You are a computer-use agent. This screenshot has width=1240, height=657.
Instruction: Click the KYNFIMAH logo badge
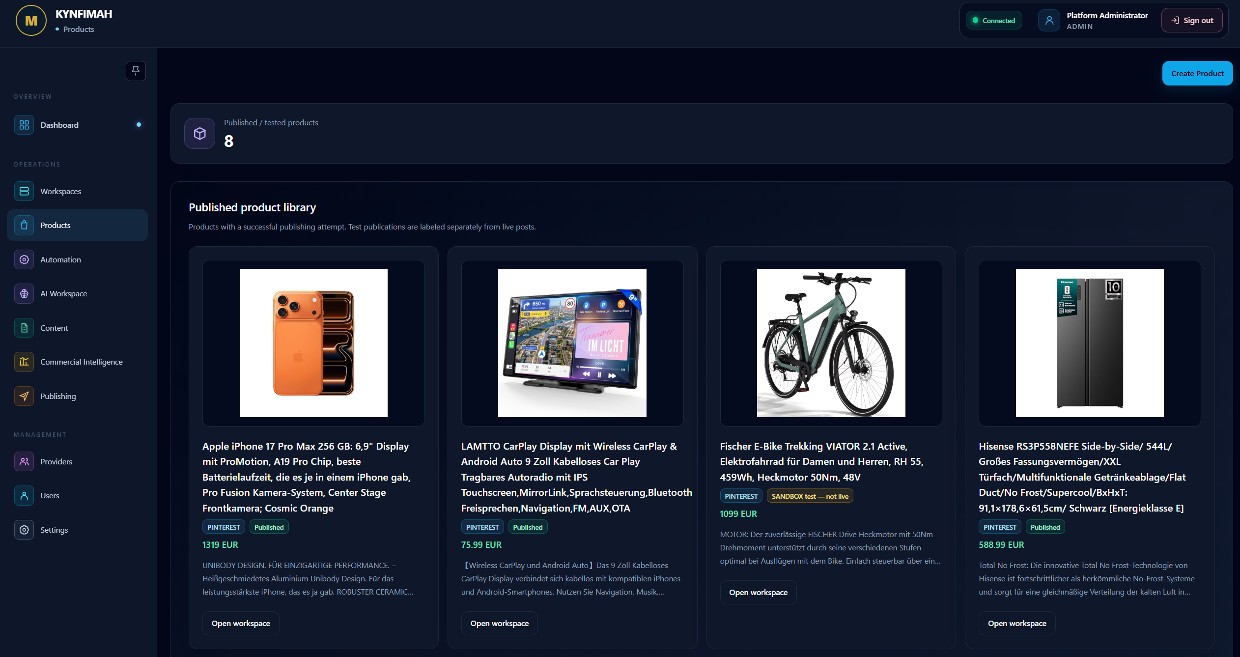[x=31, y=21]
